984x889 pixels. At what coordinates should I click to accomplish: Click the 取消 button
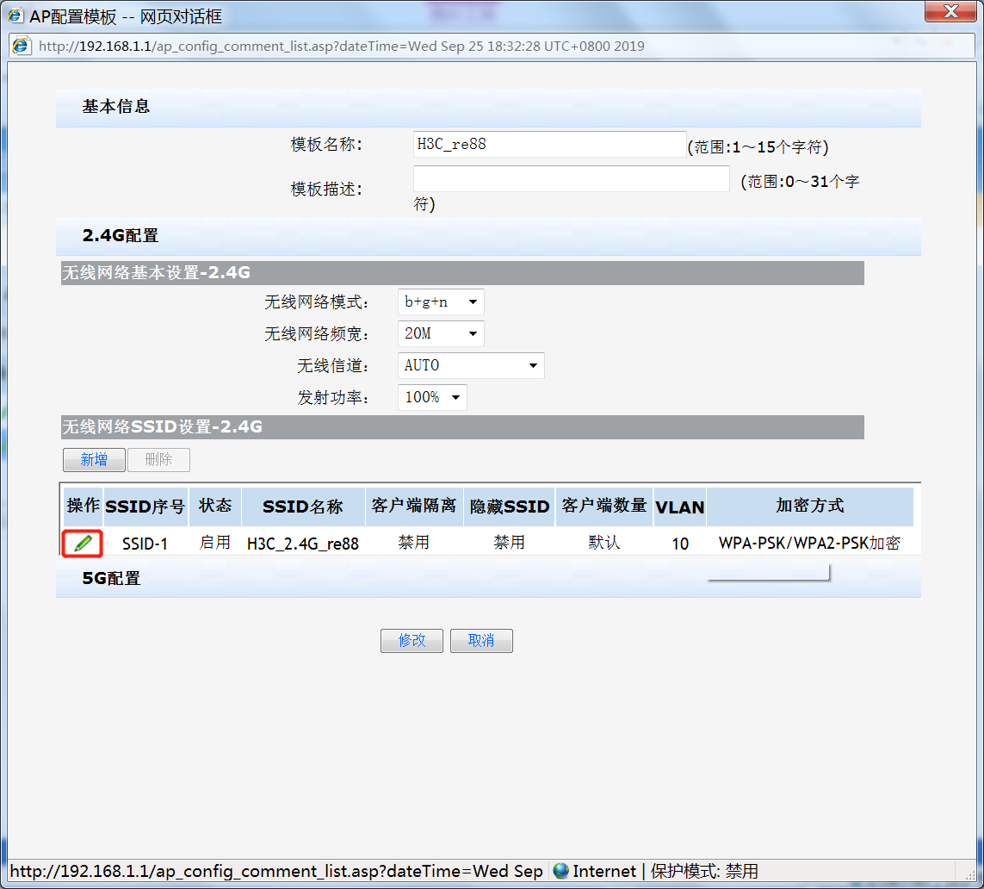481,640
